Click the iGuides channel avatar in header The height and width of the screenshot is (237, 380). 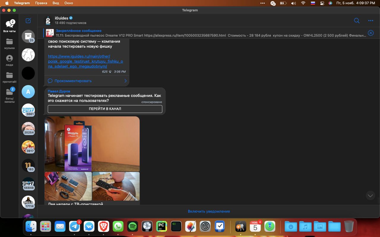point(48,20)
